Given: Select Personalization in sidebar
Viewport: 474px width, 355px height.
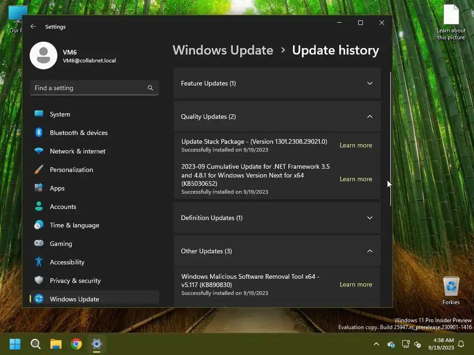Looking at the screenshot, I should [x=71, y=170].
